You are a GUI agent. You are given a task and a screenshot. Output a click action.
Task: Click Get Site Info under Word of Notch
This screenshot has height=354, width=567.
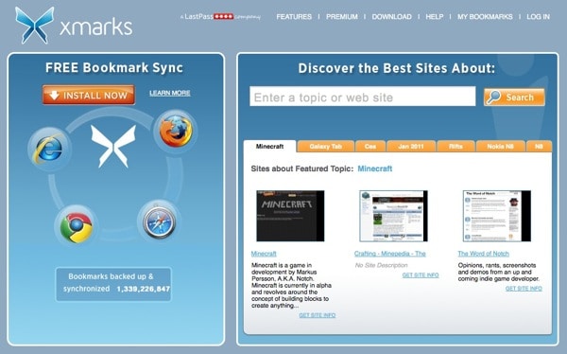click(524, 289)
